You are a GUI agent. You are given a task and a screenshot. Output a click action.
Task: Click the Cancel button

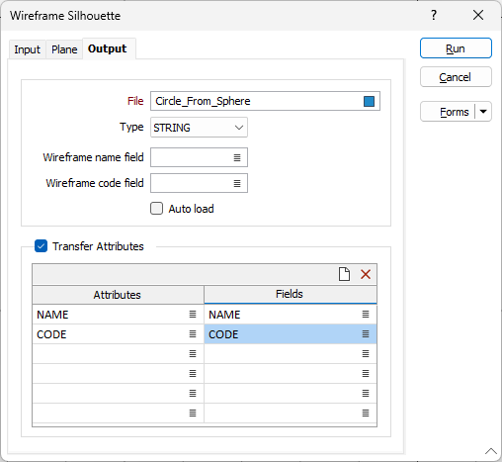[x=456, y=77]
